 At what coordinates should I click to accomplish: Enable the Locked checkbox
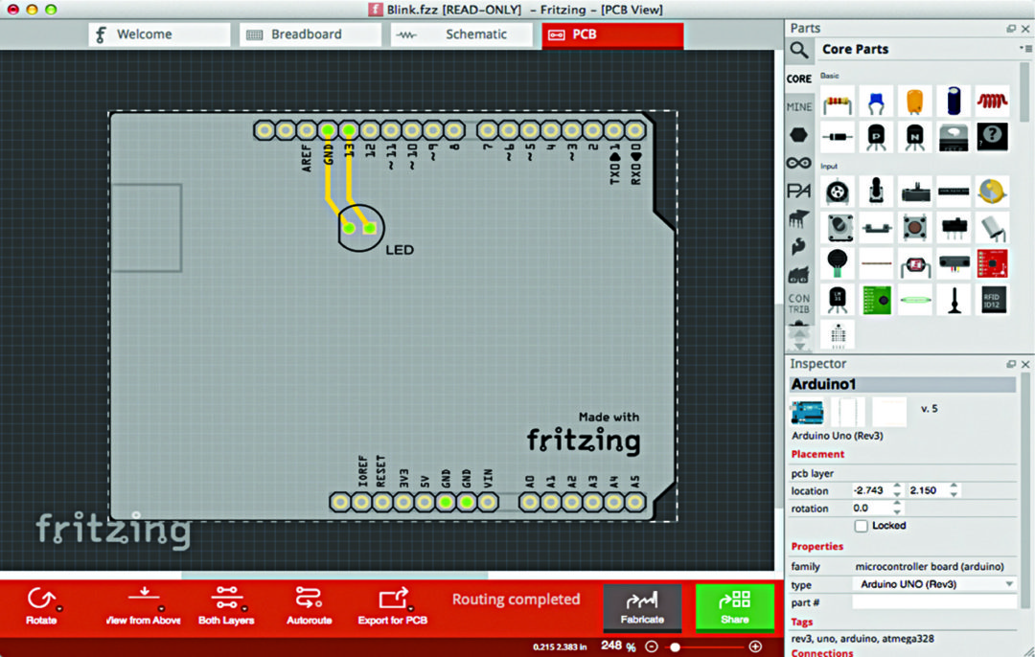coord(861,526)
